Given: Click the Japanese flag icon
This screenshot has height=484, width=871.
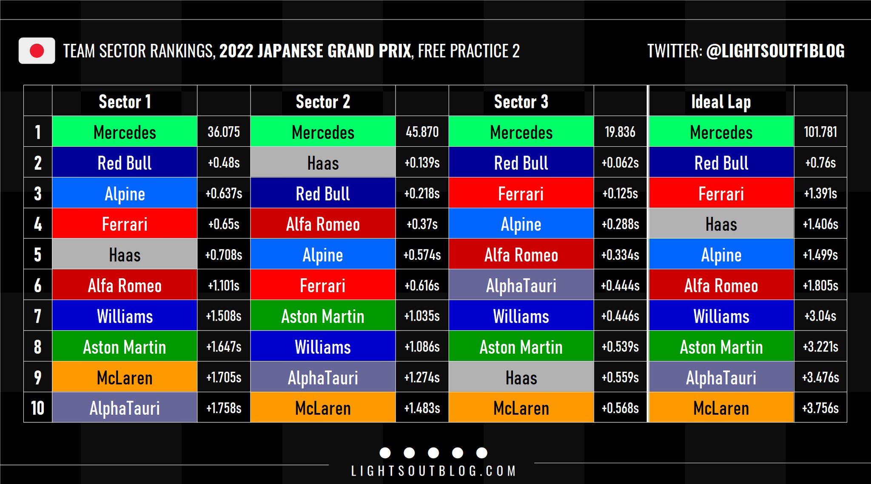Looking at the screenshot, I should (37, 51).
